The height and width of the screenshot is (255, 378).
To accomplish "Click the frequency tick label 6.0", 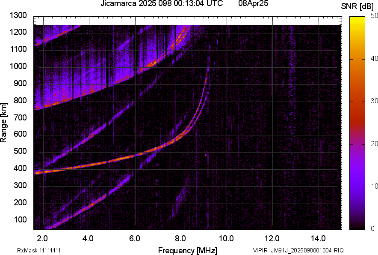I will click(134, 239).
